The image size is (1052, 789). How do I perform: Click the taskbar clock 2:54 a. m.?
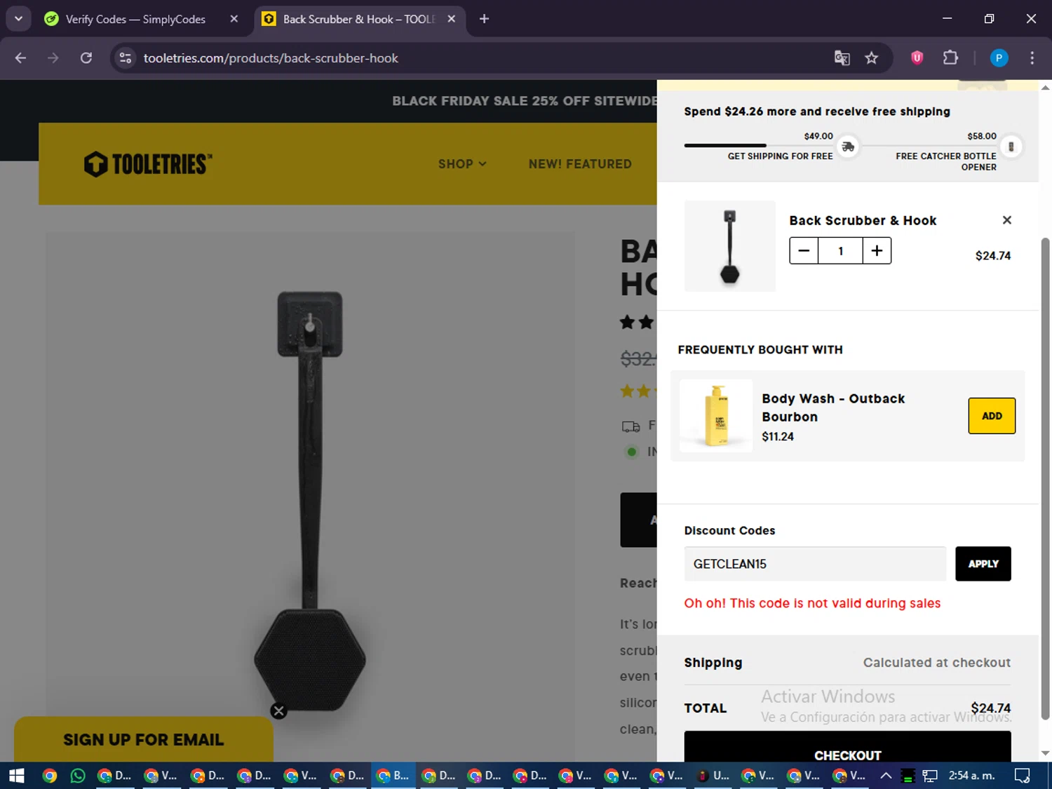pos(972,776)
